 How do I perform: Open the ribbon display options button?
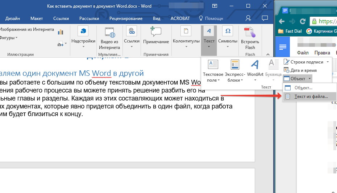coord(215,6)
